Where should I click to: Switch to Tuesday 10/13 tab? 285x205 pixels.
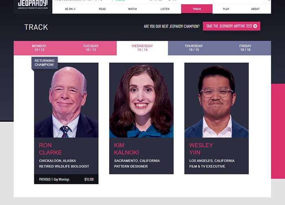91,48
